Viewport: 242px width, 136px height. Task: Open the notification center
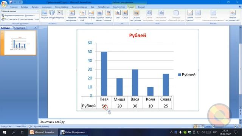tap(236, 132)
